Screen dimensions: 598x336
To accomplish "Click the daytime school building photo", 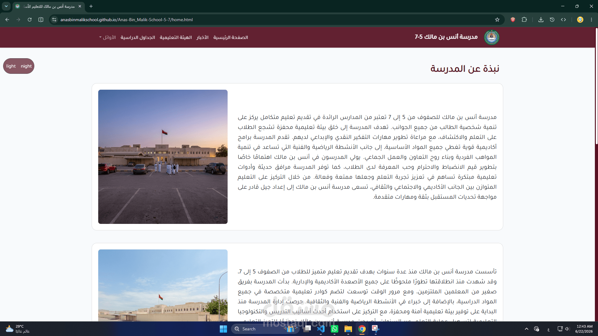I will pyautogui.click(x=163, y=285).
